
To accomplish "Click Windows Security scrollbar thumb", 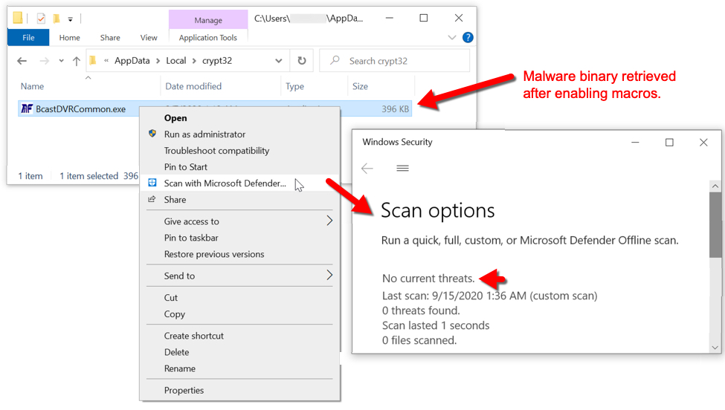I will [715, 225].
